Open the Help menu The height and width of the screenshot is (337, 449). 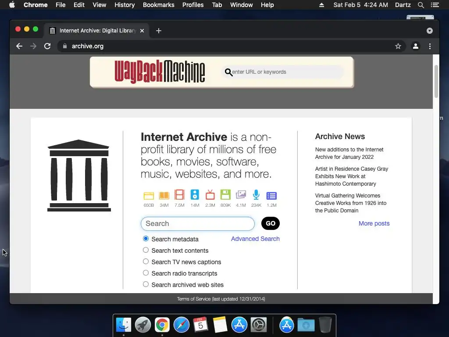click(267, 5)
